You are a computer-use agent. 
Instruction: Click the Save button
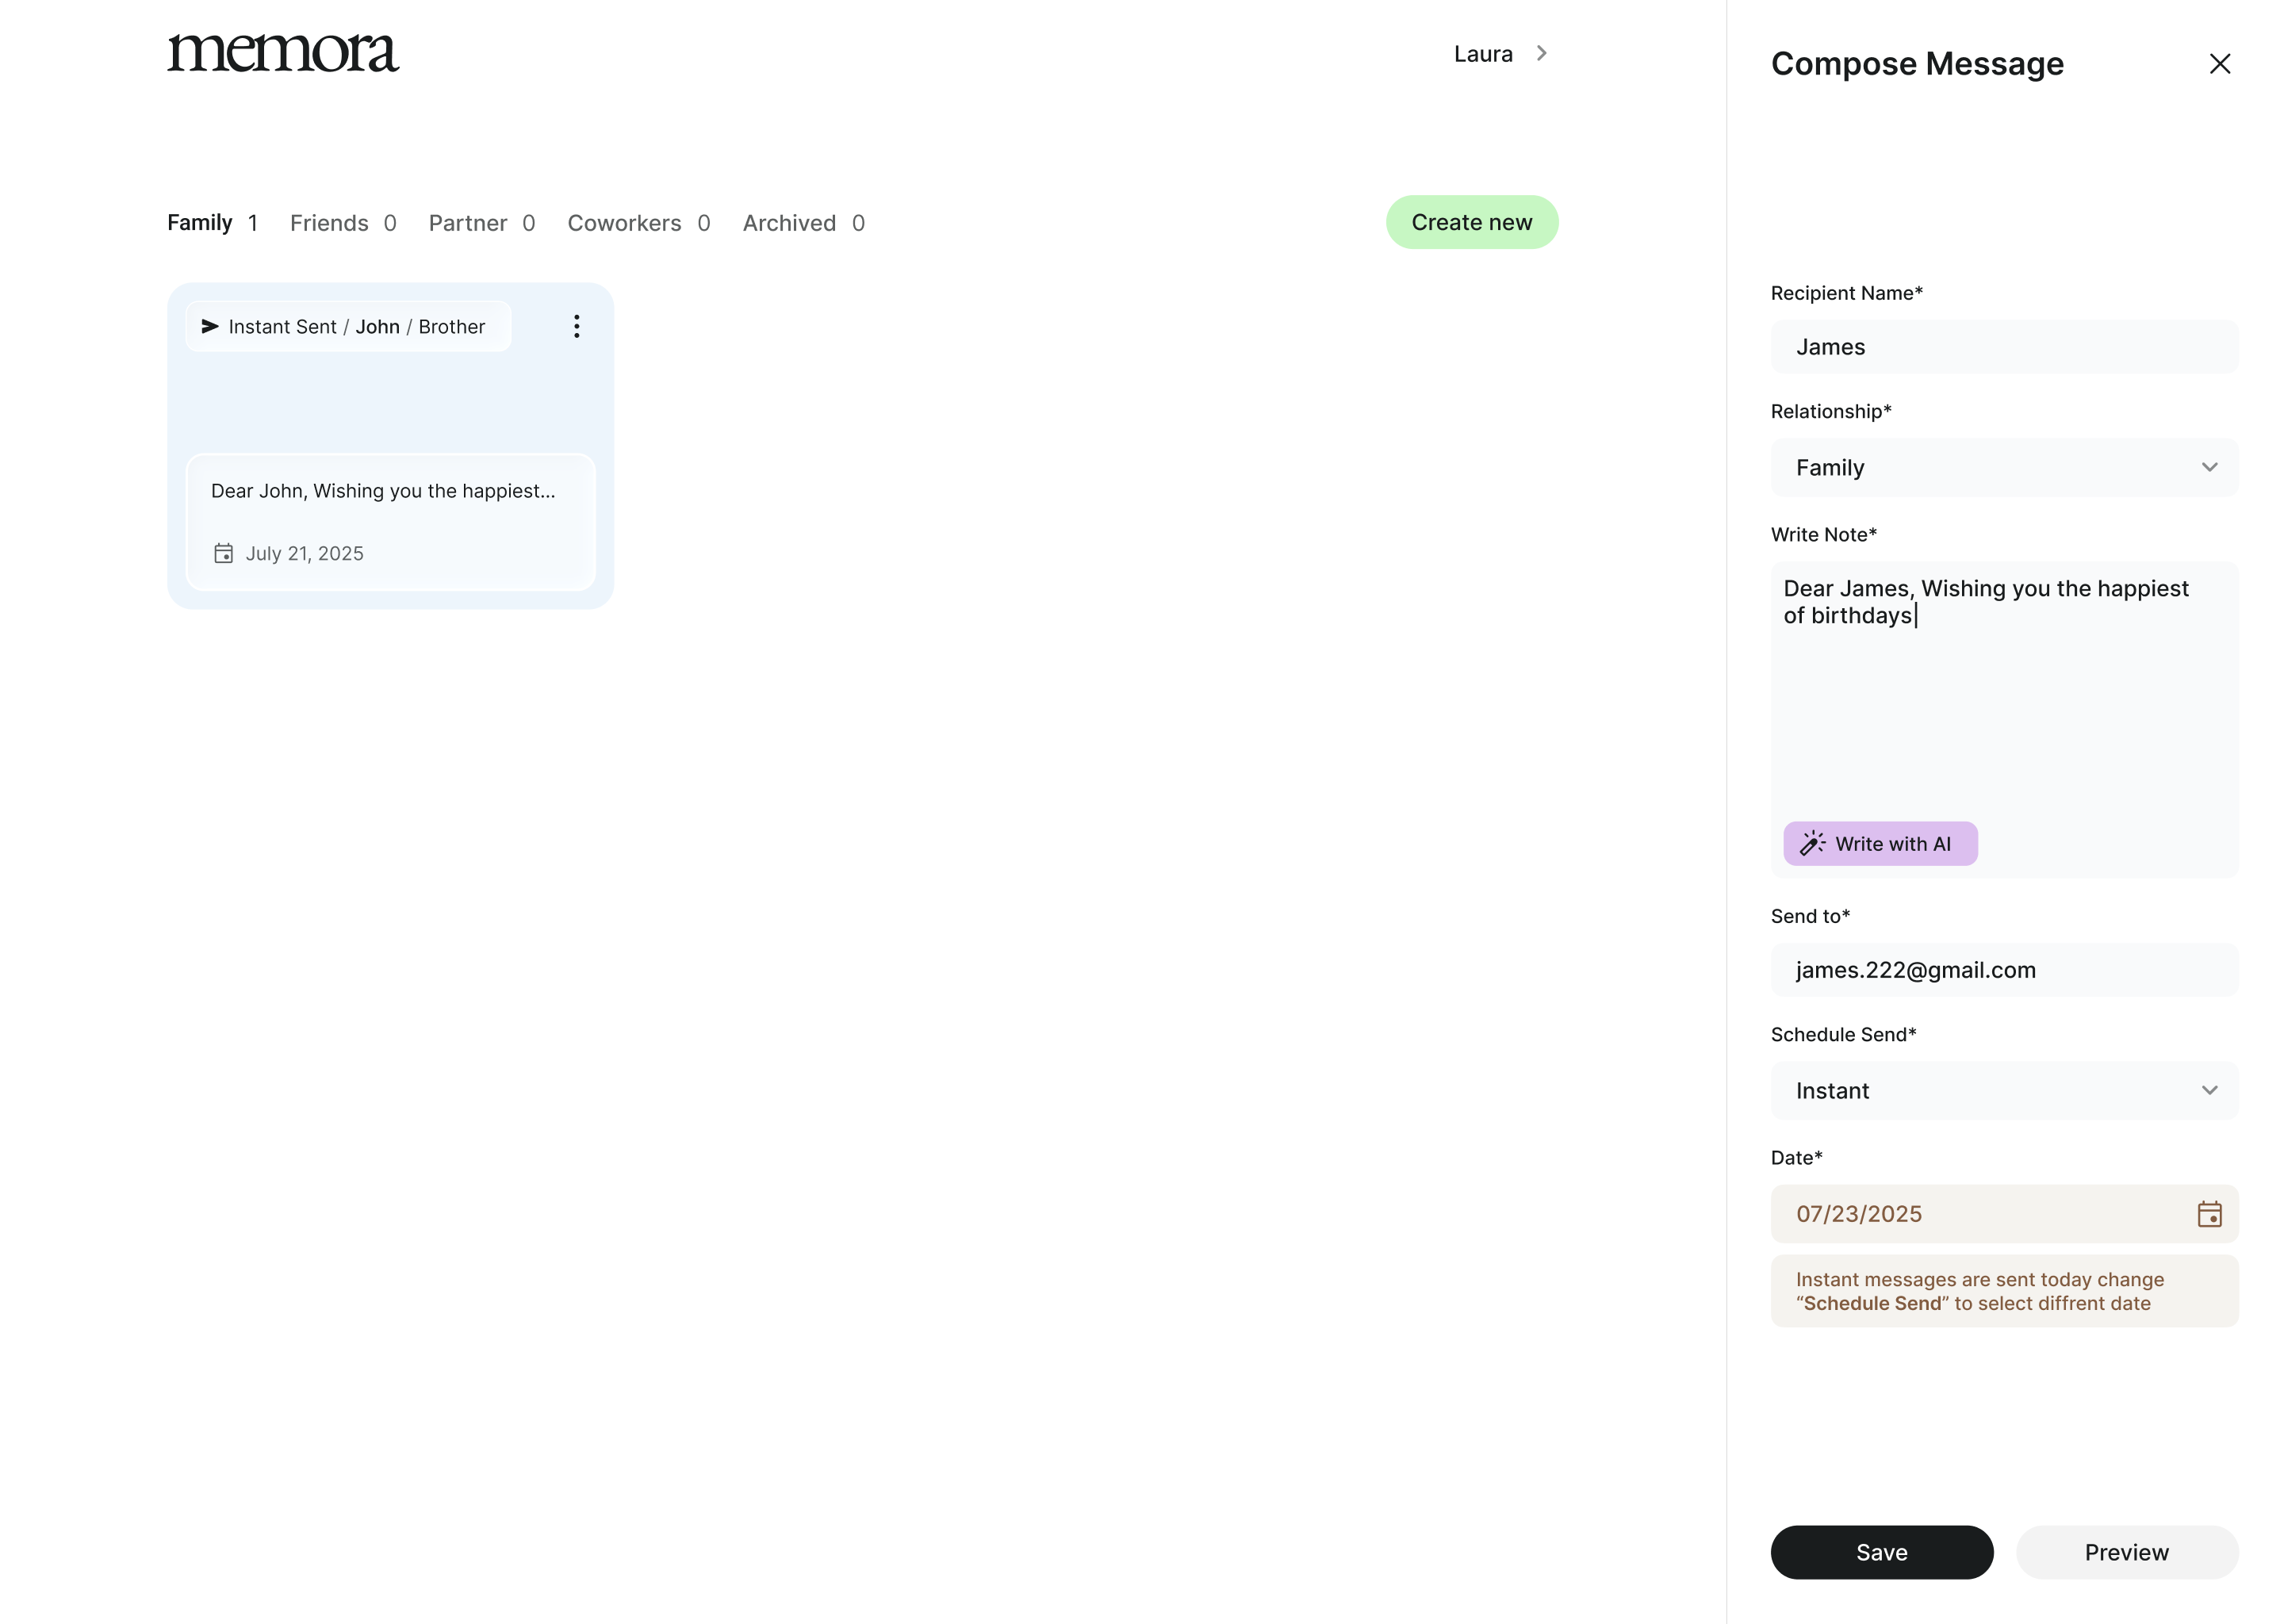[x=1881, y=1552]
